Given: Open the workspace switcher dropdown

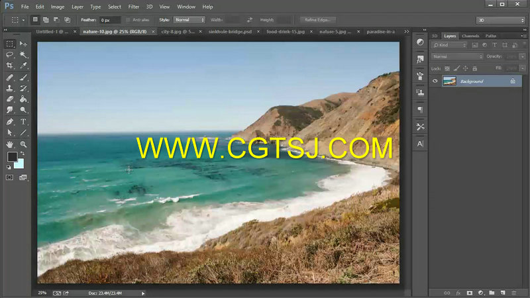Looking at the screenshot, I should point(501,21).
